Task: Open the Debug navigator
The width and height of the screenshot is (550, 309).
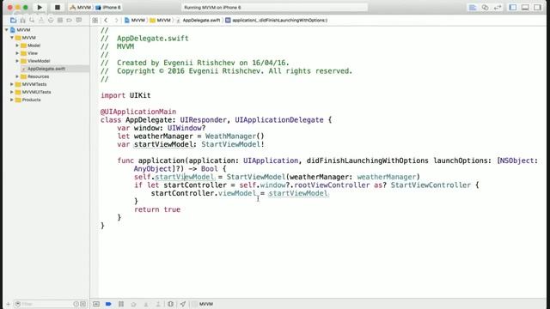Action: pyautogui.click(x=60, y=21)
